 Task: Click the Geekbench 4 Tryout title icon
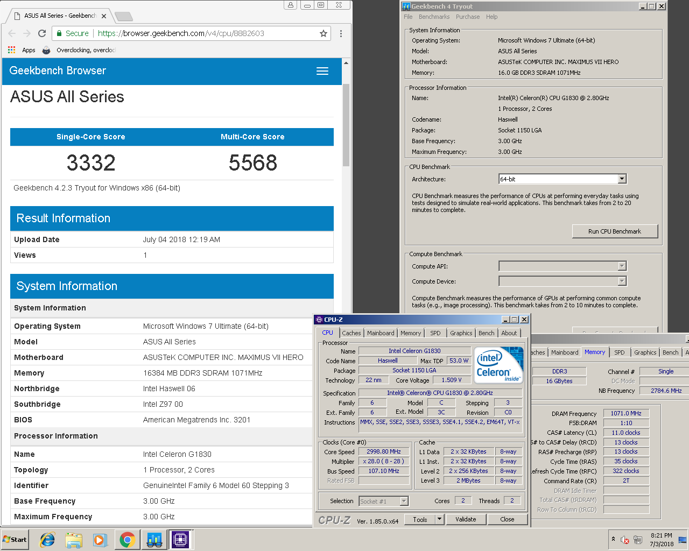406,6
